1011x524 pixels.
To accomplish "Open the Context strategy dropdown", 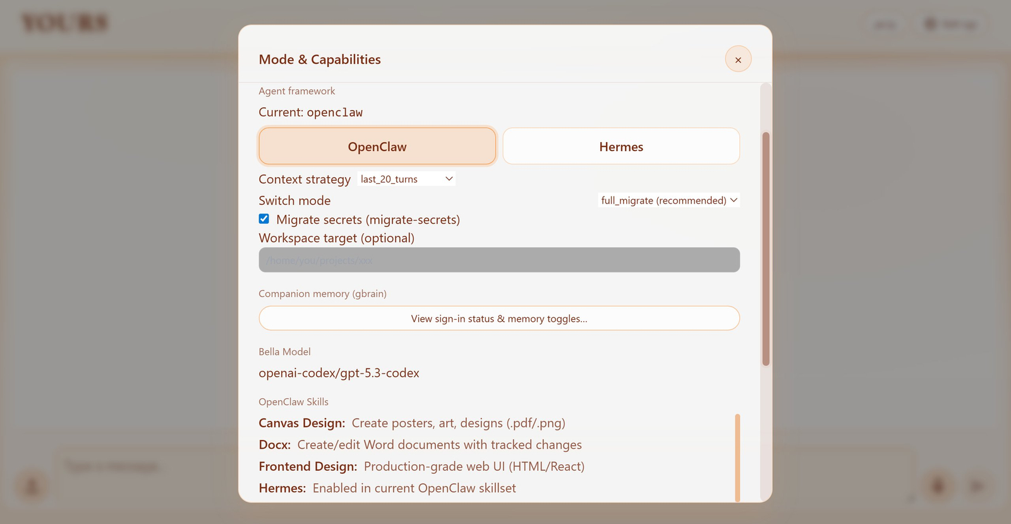I will [x=406, y=180].
